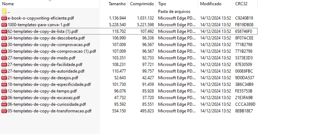Image resolution: width=314 pixels, height=134 pixels.
Task: Click PDF icon of 18-templates-de-copy-de-especificidade.pdf
Action: [x=4, y=84]
